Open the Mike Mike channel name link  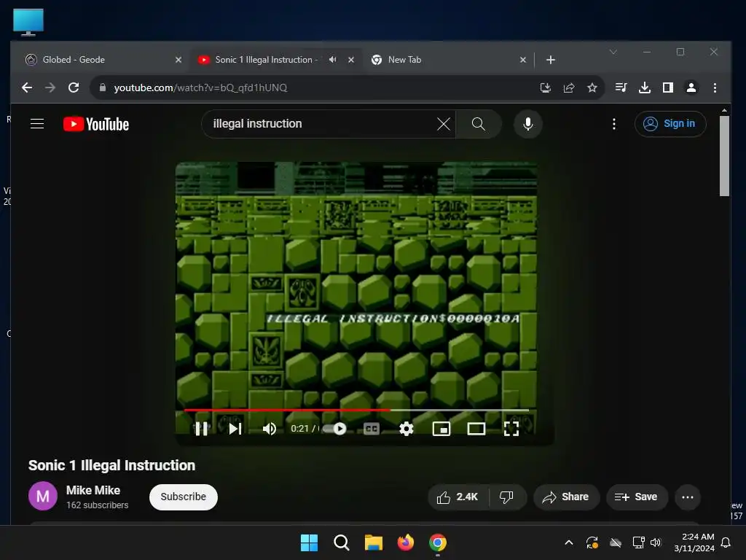(93, 490)
